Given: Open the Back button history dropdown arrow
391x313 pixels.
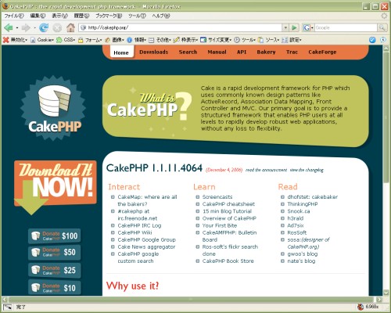Looking at the screenshot, I should point(17,27).
